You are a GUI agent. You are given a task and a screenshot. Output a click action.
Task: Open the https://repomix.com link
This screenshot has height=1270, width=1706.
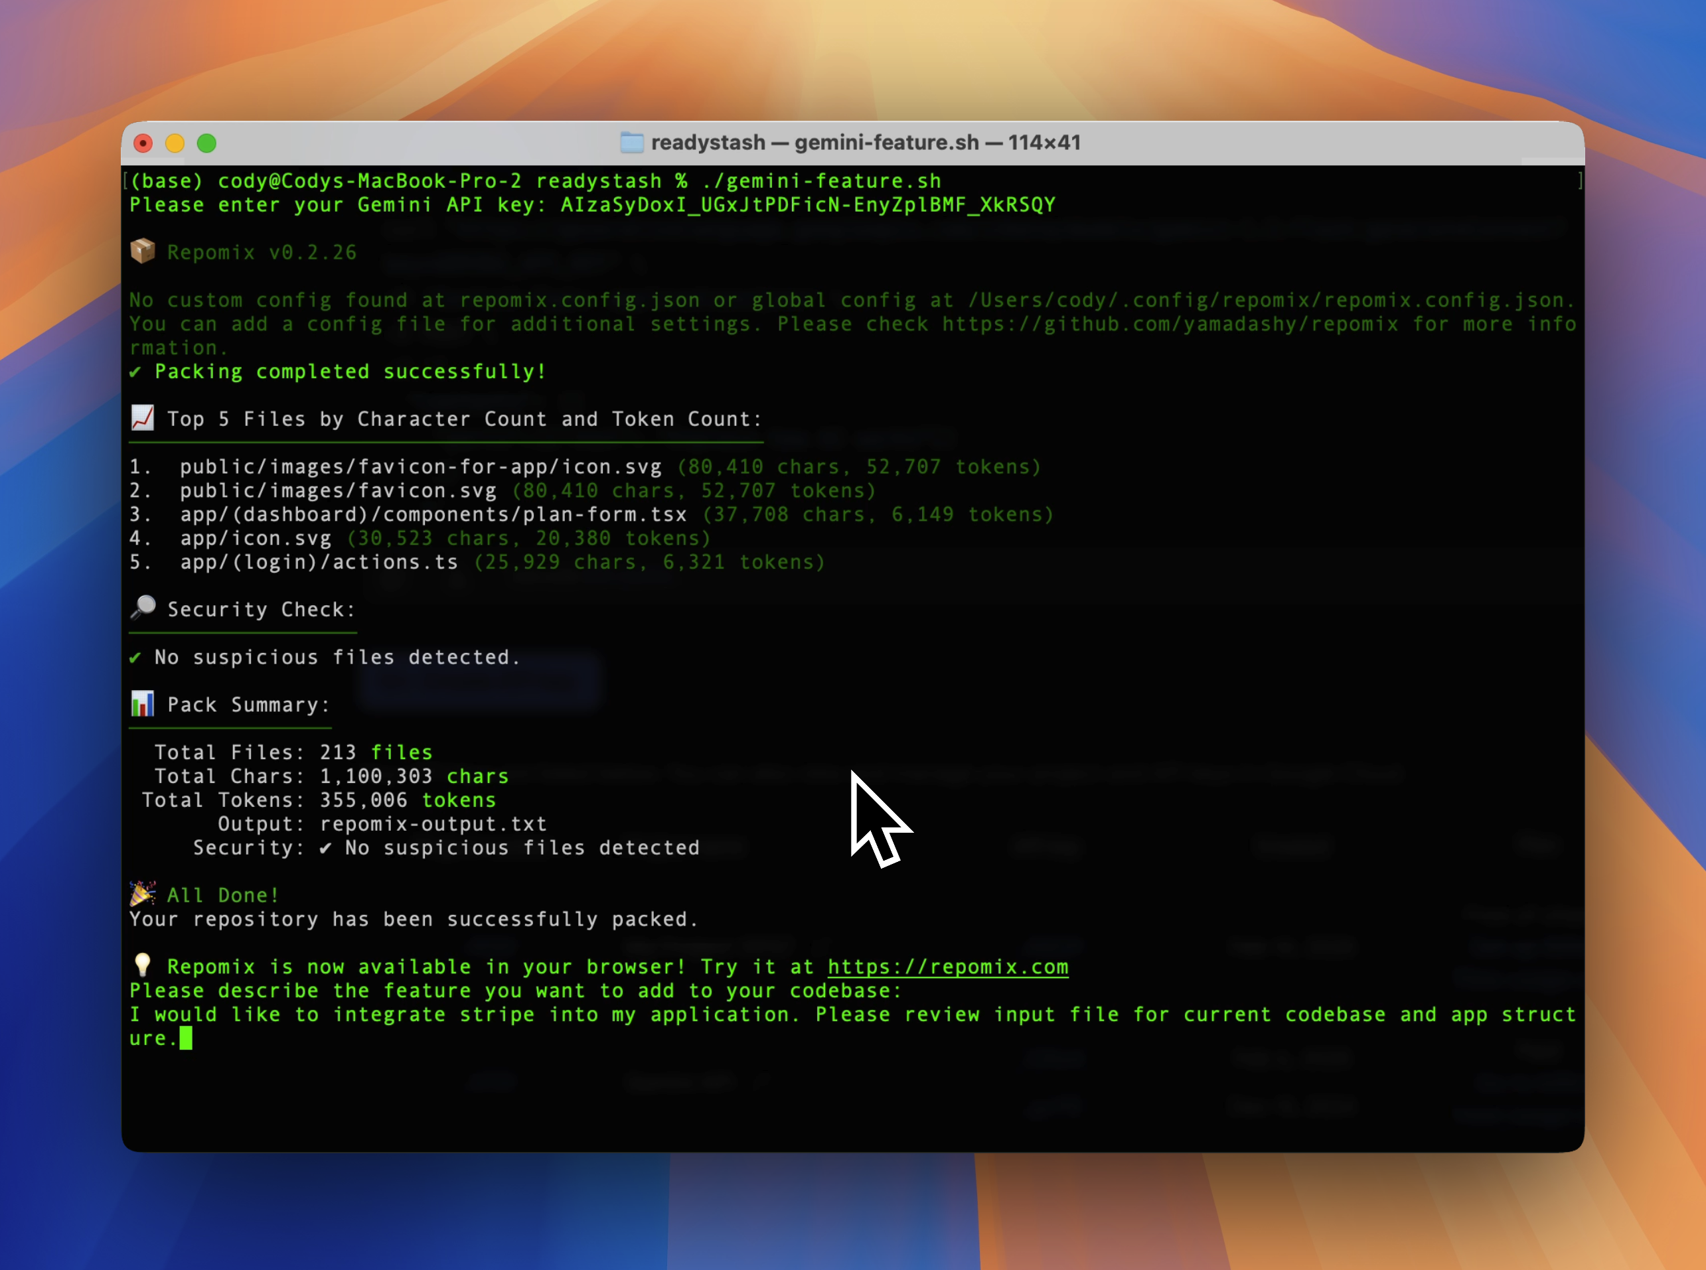[948, 966]
